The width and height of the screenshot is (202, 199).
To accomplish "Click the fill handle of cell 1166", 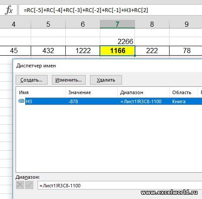I will [x=135, y=55].
